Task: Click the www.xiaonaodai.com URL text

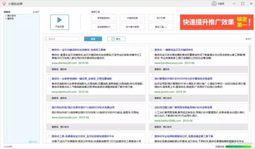Action: click(64, 117)
